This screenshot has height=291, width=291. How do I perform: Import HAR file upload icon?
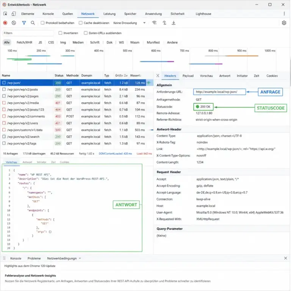[164, 23]
